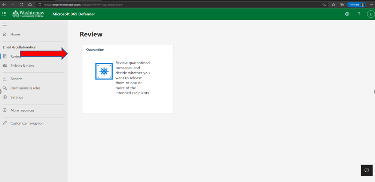This screenshot has width=375, height=182.
Task: Reload the browser page
Action: [21, 4]
